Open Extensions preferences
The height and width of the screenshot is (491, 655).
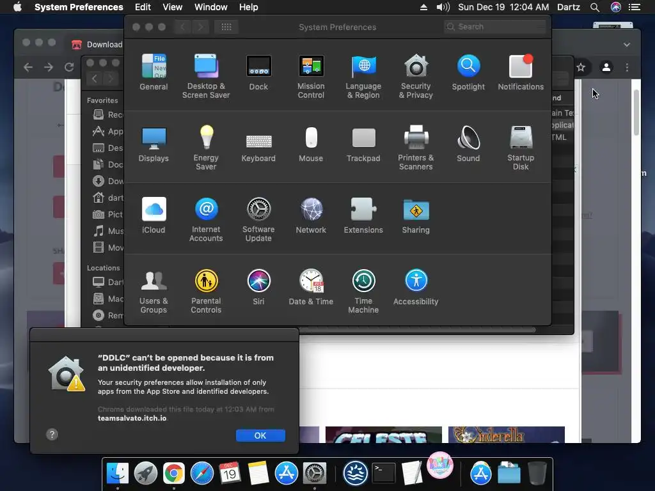[363, 215]
